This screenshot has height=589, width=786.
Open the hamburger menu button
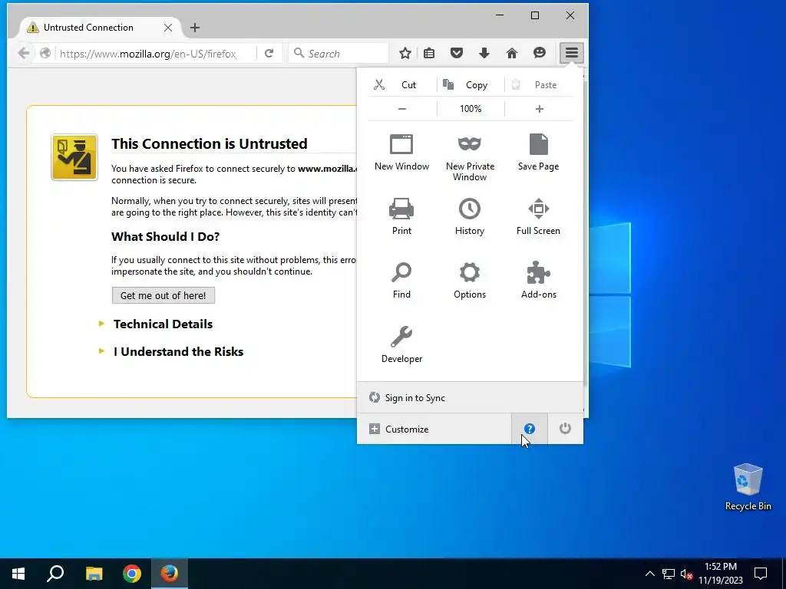pos(571,53)
